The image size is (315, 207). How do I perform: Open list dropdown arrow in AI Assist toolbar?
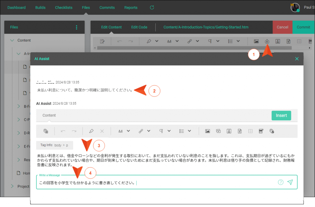(x=189, y=131)
